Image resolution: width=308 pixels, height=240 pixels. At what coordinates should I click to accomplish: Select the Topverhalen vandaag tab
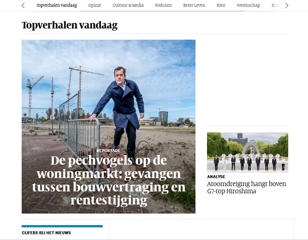pyautogui.click(x=57, y=5)
